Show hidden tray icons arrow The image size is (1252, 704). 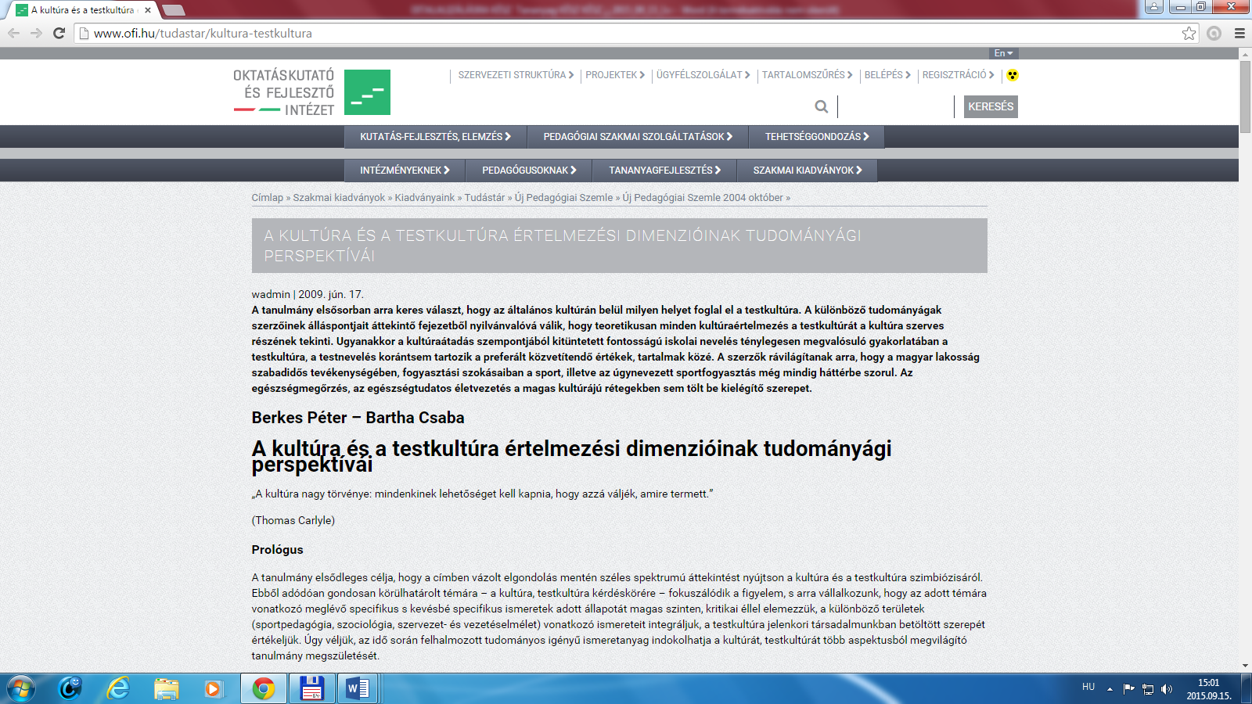tap(1110, 689)
